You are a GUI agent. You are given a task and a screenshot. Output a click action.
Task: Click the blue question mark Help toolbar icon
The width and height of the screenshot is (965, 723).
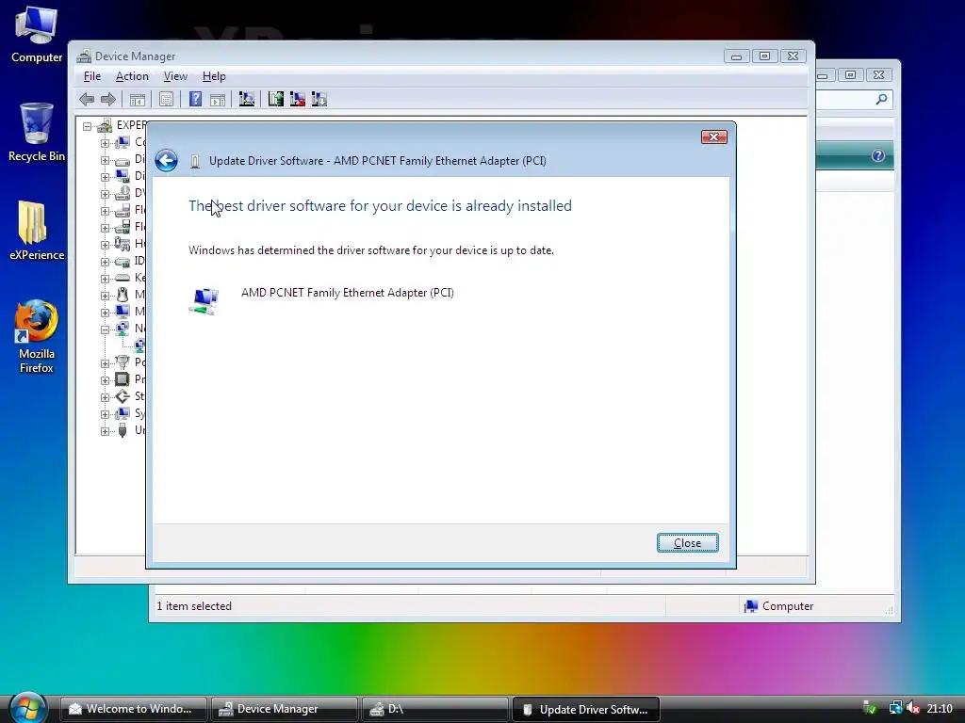(195, 99)
